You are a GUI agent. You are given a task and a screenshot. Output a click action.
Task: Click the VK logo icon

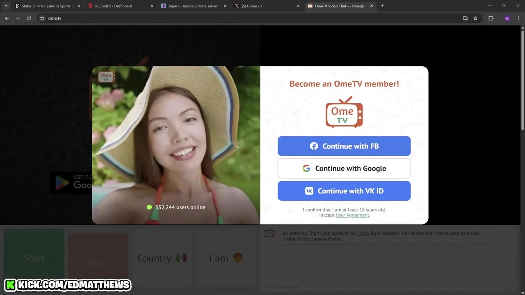click(x=309, y=191)
